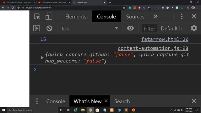Screen dimensions: 201x113
Task: Select the drawer Console tab
Action: click(56, 101)
